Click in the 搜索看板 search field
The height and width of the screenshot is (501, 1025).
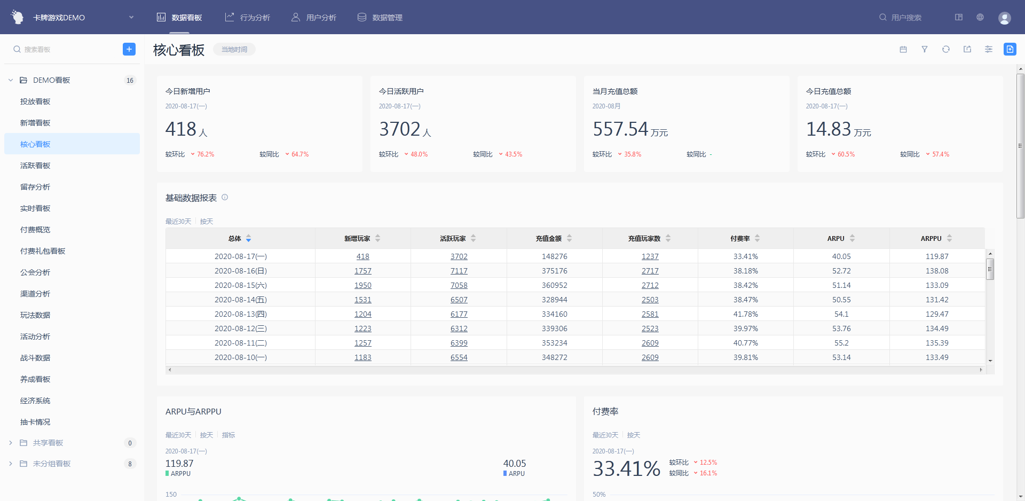(x=64, y=49)
